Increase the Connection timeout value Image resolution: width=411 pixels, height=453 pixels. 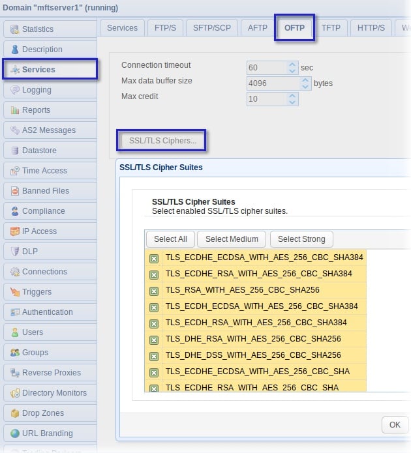tap(292, 65)
